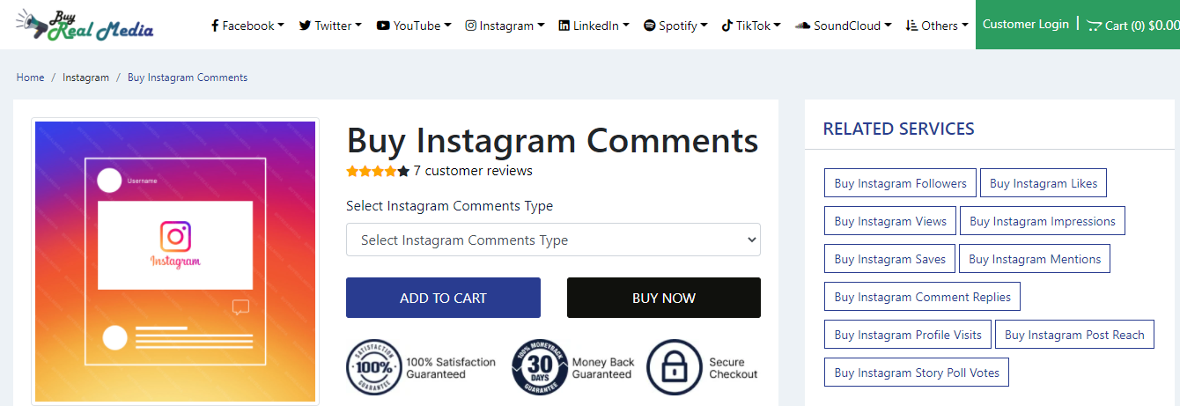
Task: Click the Secure Checkout padlock icon
Action: click(674, 367)
